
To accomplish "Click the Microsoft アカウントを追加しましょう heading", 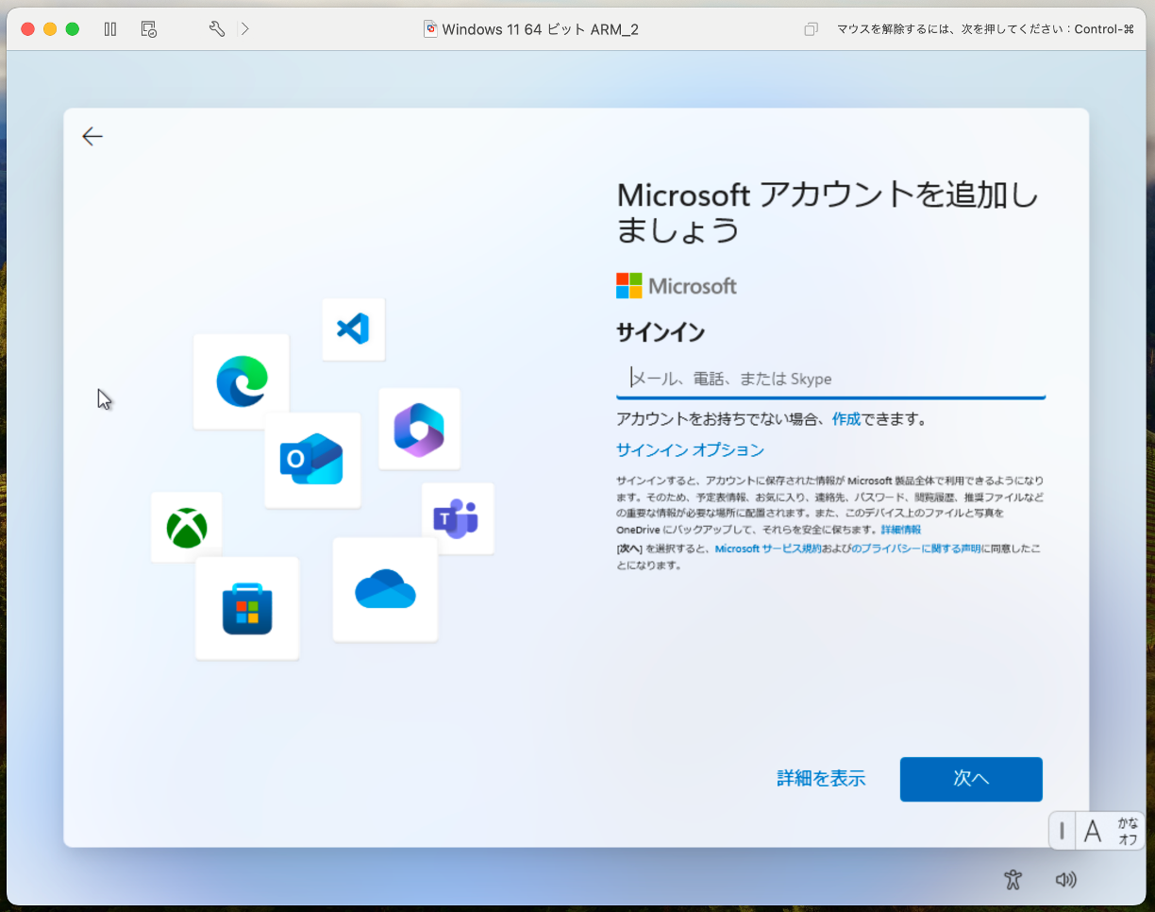I will [828, 211].
